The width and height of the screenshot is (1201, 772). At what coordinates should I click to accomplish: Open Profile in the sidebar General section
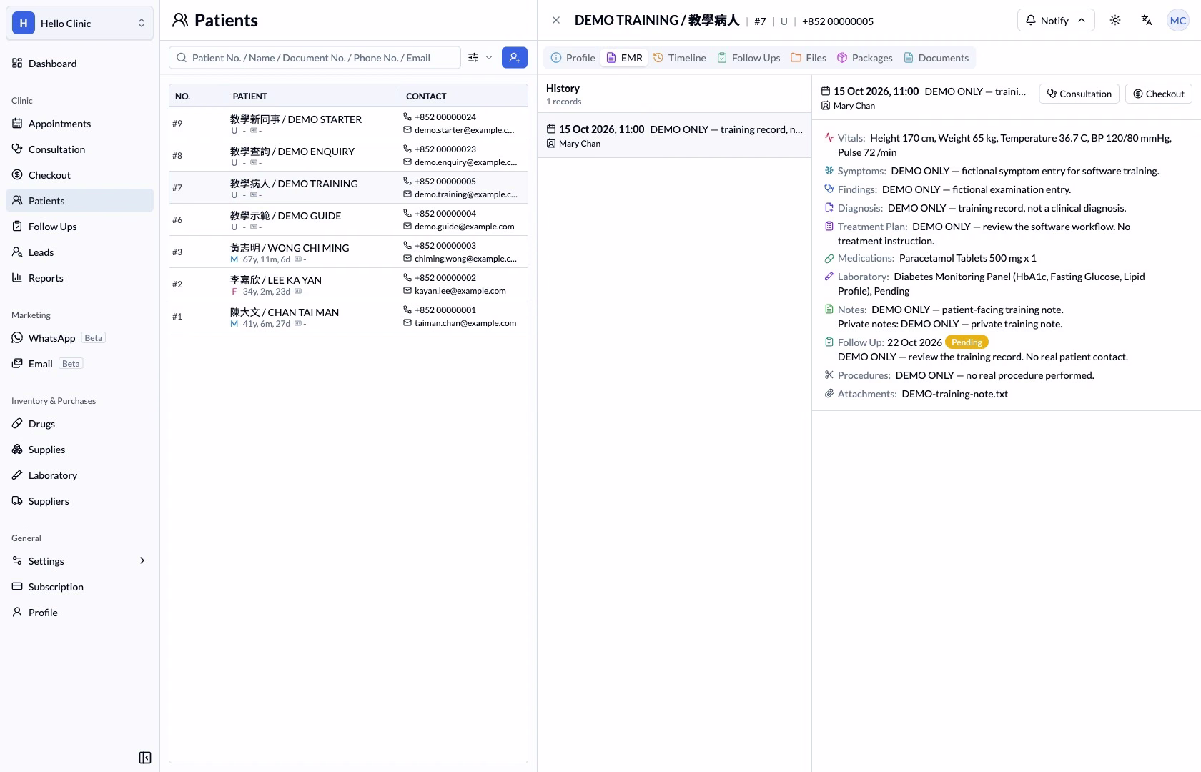pos(79,613)
